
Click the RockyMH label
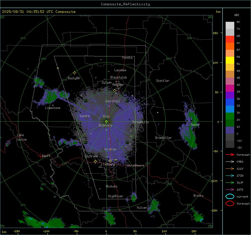click(x=74, y=78)
